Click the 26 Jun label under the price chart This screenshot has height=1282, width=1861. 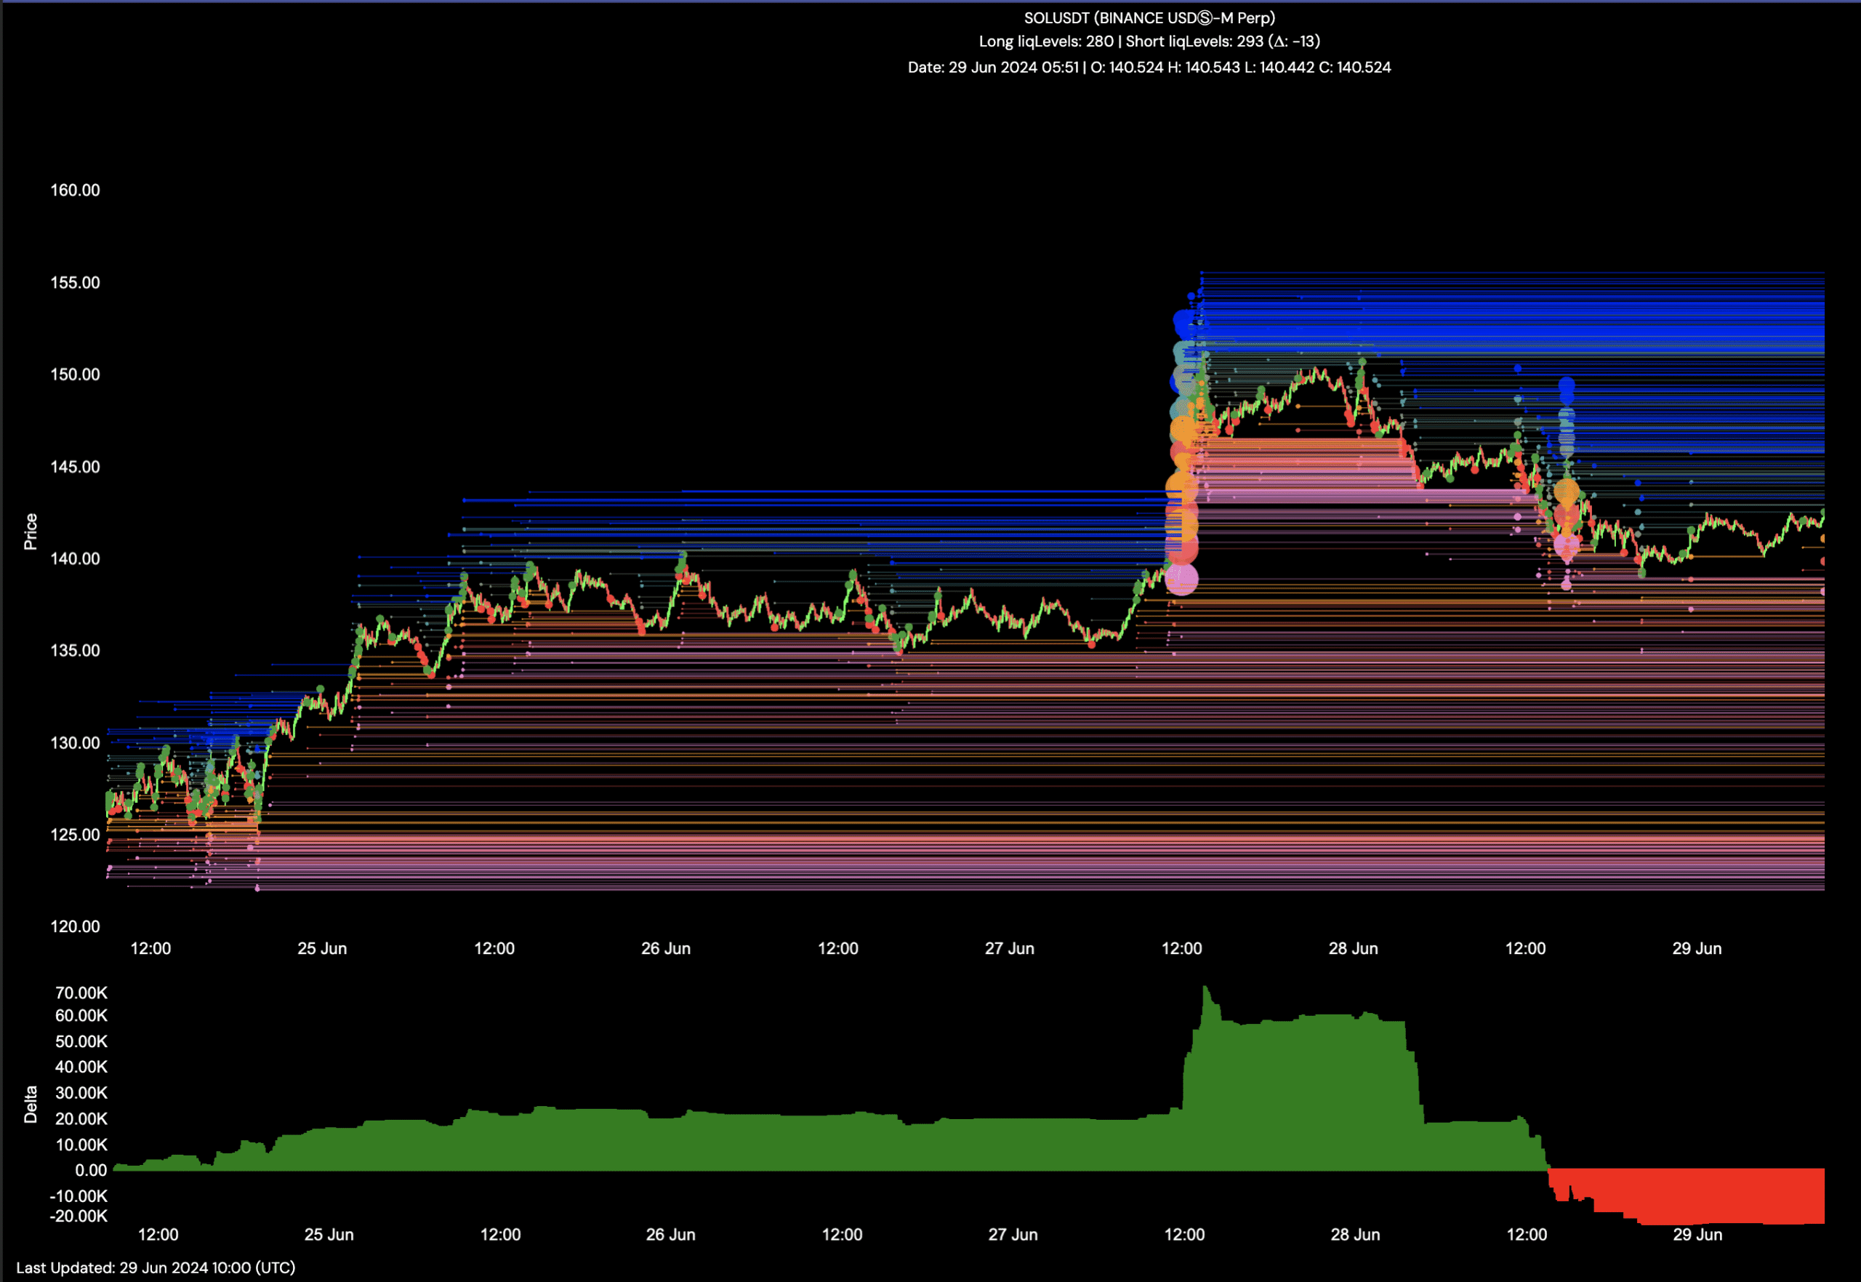point(666,949)
